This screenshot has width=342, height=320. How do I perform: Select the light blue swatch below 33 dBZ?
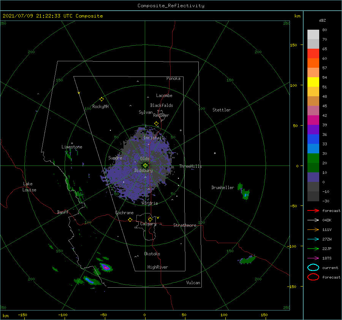tap(313, 148)
